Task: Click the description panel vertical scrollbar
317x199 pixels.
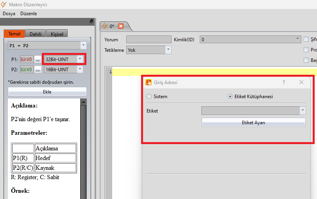Action: click(83, 148)
